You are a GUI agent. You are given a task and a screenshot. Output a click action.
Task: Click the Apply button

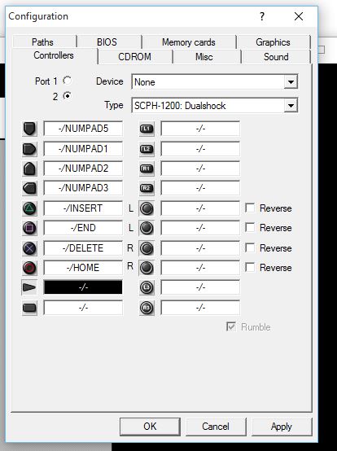coord(282,427)
